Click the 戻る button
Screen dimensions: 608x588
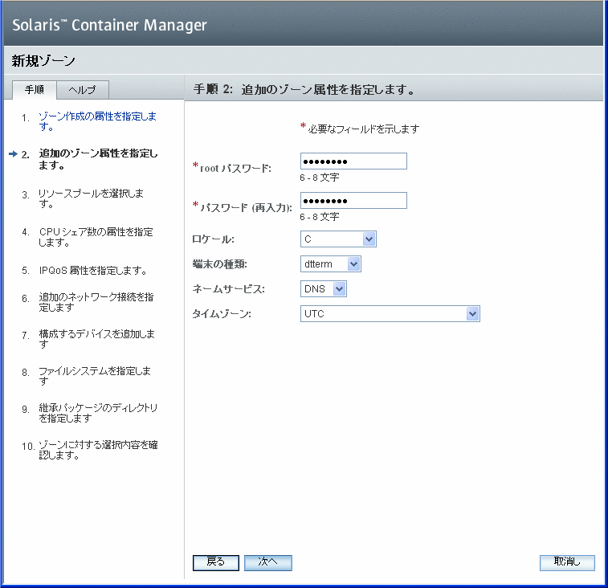(x=216, y=563)
